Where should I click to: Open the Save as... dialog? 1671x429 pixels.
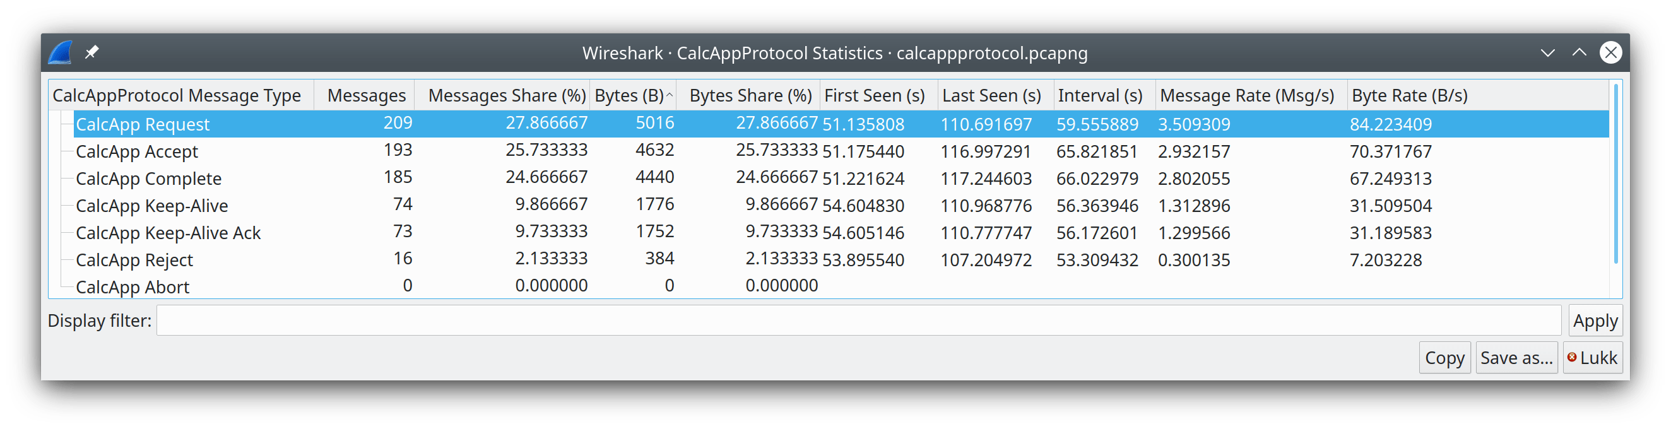(x=1516, y=358)
